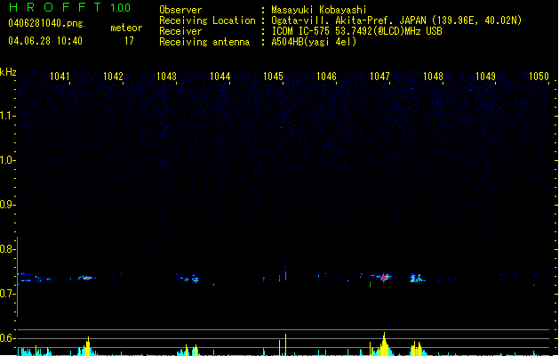Click the kHz axis unit label

[8, 72]
